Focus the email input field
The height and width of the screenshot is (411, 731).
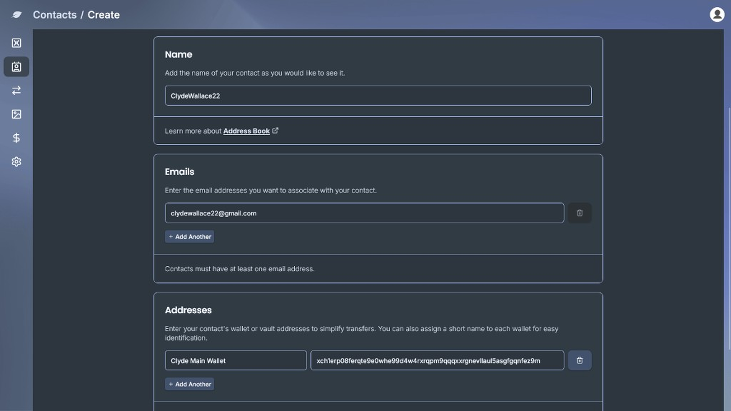coord(365,213)
